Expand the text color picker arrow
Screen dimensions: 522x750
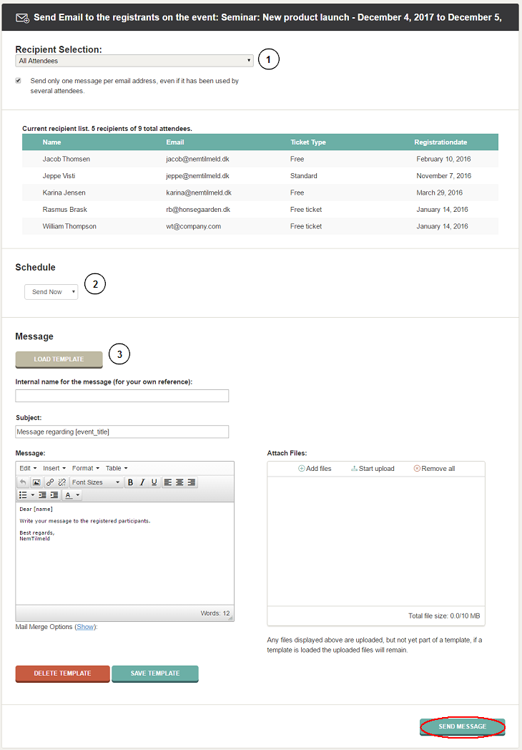pyautogui.click(x=78, y=495)
